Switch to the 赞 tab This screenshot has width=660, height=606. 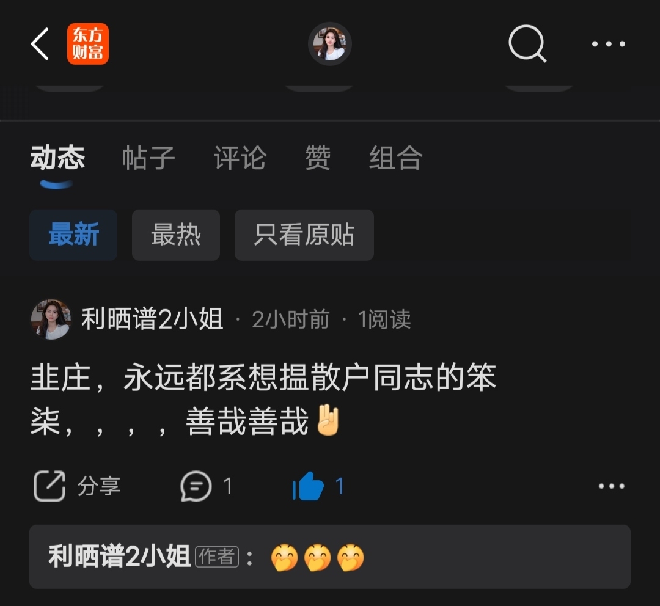(x=318, y=158)
